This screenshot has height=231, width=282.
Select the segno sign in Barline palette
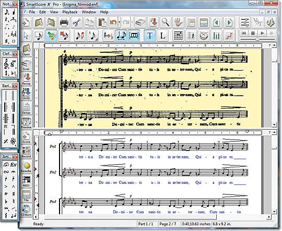[x=13, y=142]
